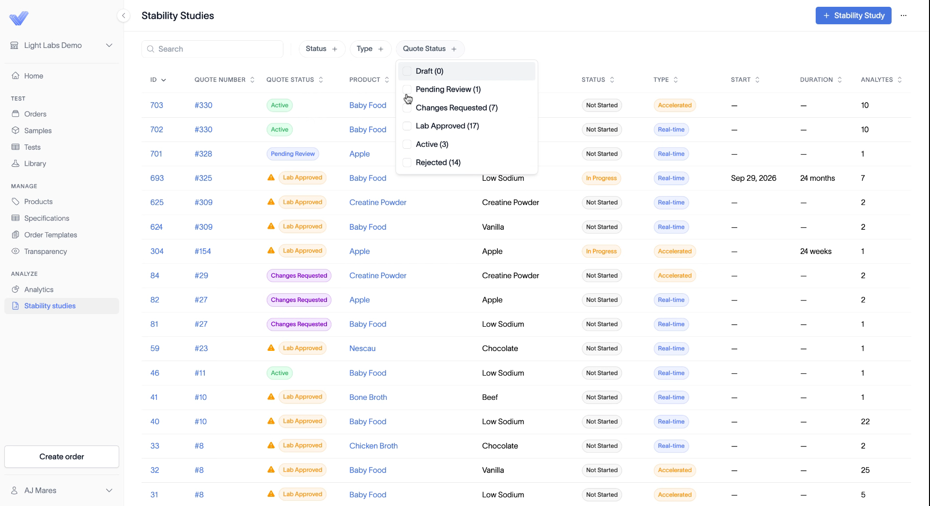Screen dimensions: 930x506
Task: Click the app logo in the sidebar
Action: [x=19, y=18]
